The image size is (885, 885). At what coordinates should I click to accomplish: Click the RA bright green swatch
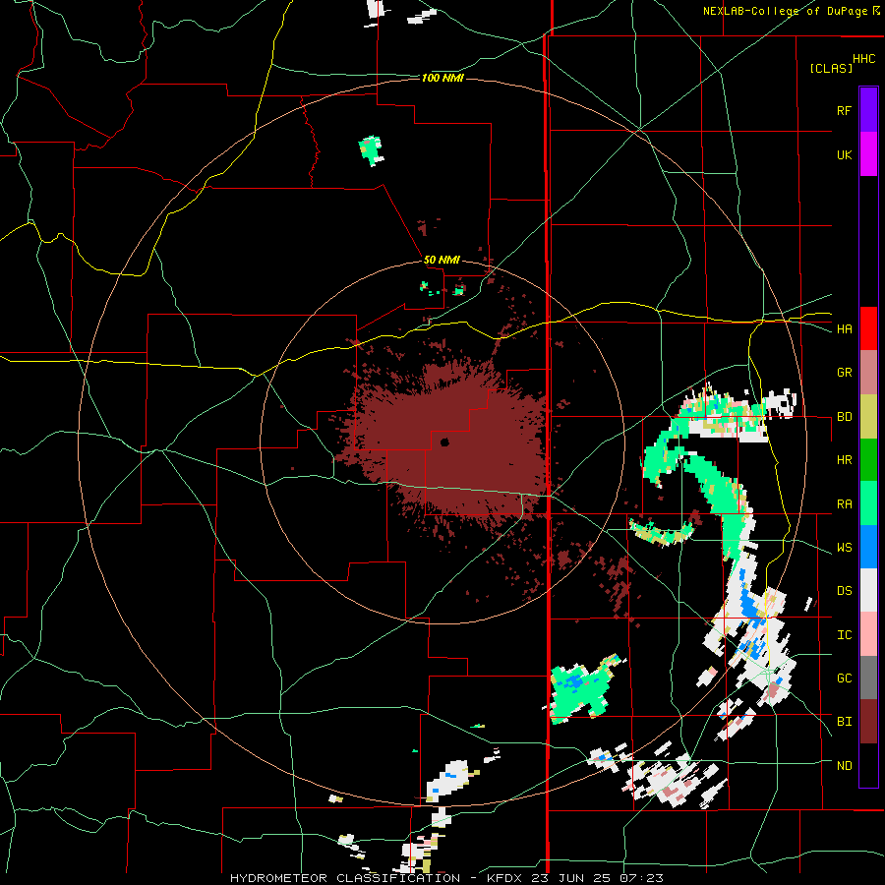(868, 503)
